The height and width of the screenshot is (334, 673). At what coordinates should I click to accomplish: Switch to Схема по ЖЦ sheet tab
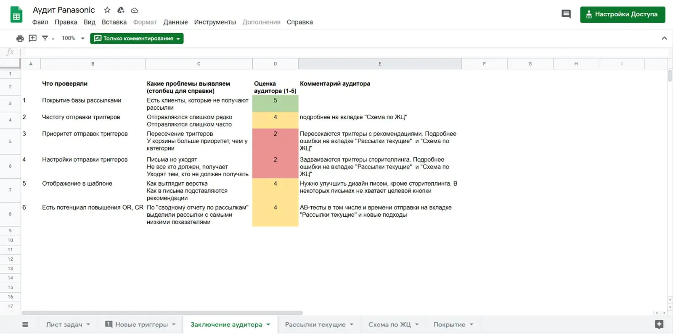[389, 324]
